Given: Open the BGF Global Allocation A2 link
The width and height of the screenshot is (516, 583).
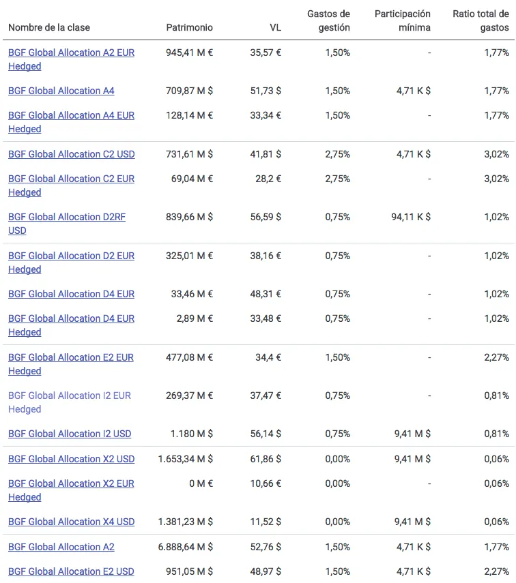Looking at the screenshot, I should [x=61, y=547].
